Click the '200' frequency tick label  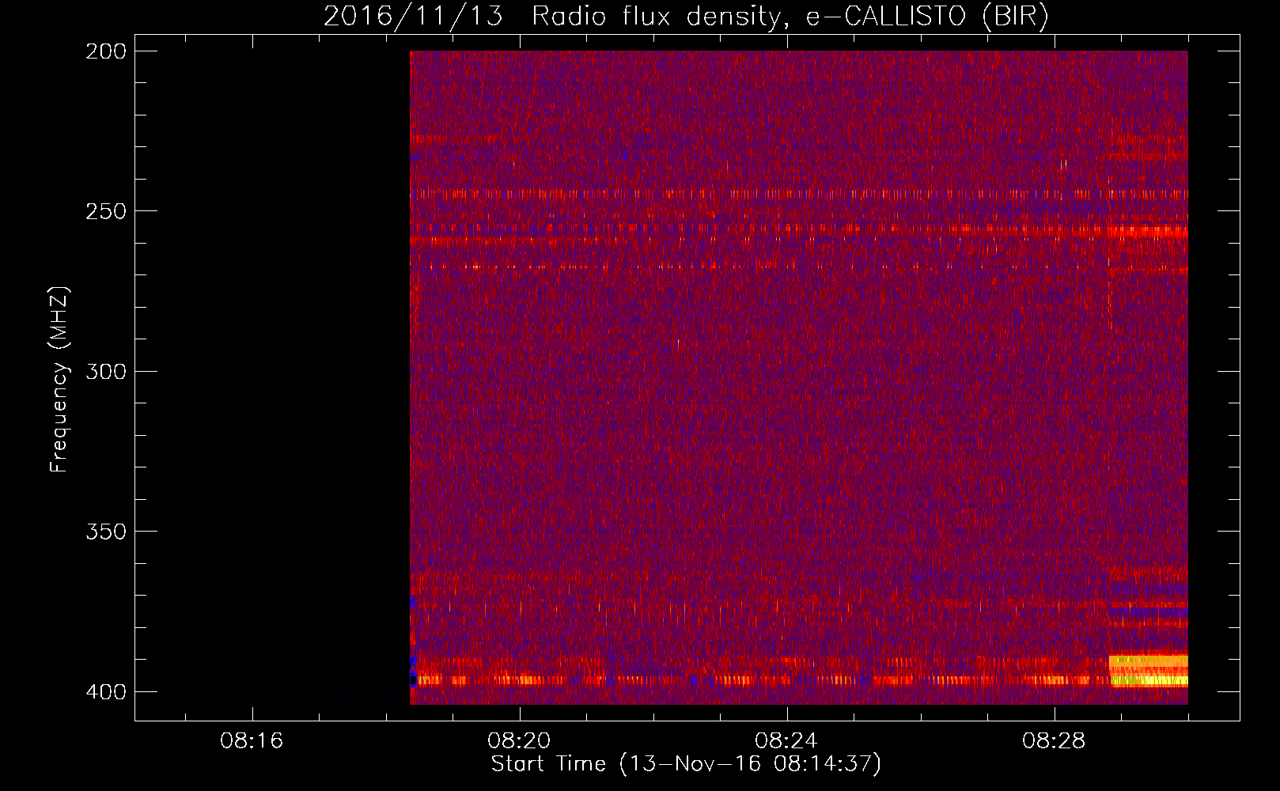click(106, 51)
